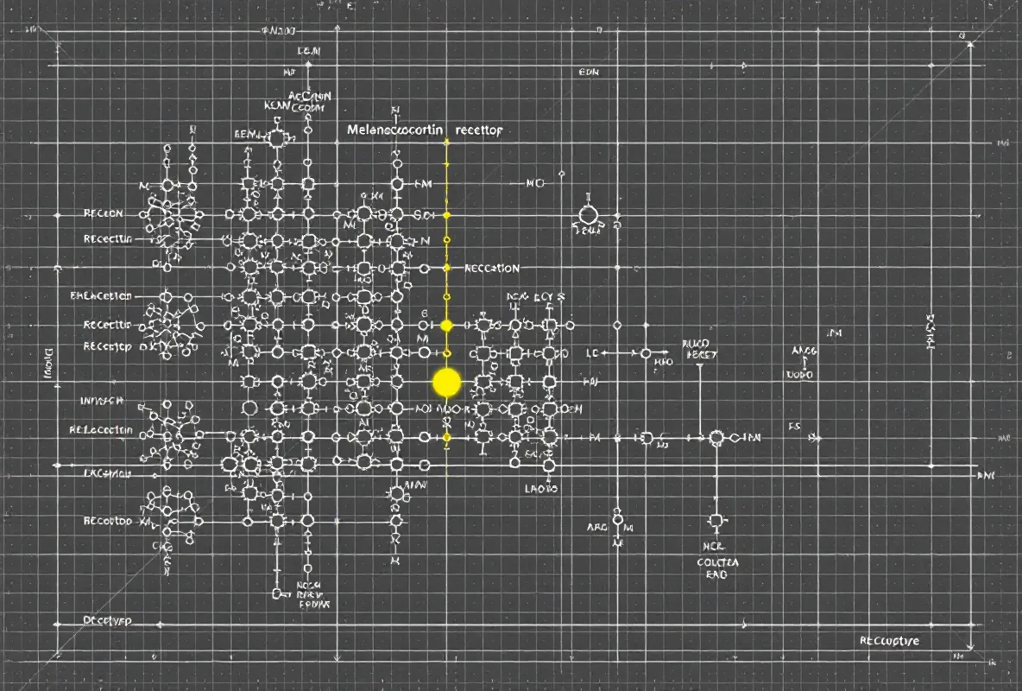This screenshot has width=1022, height=691.
Task: Click the "TODO" label under the small arrow
Action: 800,375
